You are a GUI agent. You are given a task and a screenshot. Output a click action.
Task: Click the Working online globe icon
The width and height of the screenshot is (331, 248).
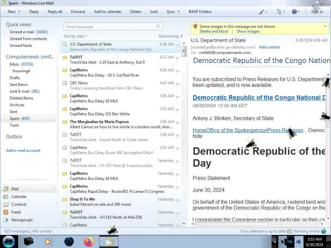(324, 231)
